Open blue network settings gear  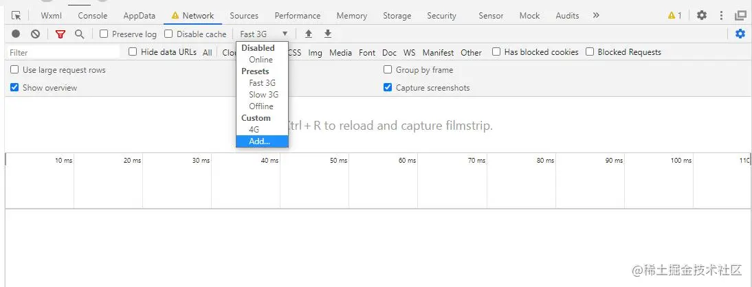pyautogui.click(x=740, y=34)
